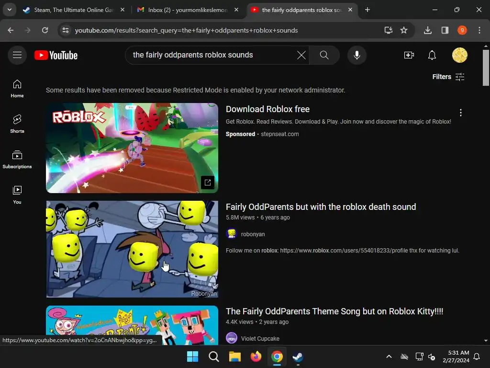Screen dimensions: 490x368
Task: Visit stepnseat.com sponsor link
Action: click(x=279, y=134)
